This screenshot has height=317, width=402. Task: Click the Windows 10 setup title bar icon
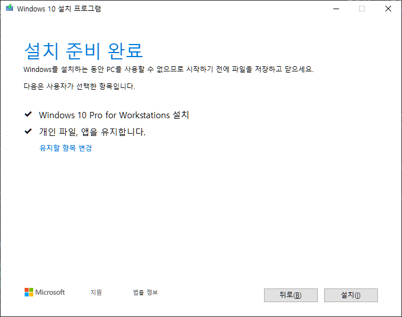[x=10, y=8]
